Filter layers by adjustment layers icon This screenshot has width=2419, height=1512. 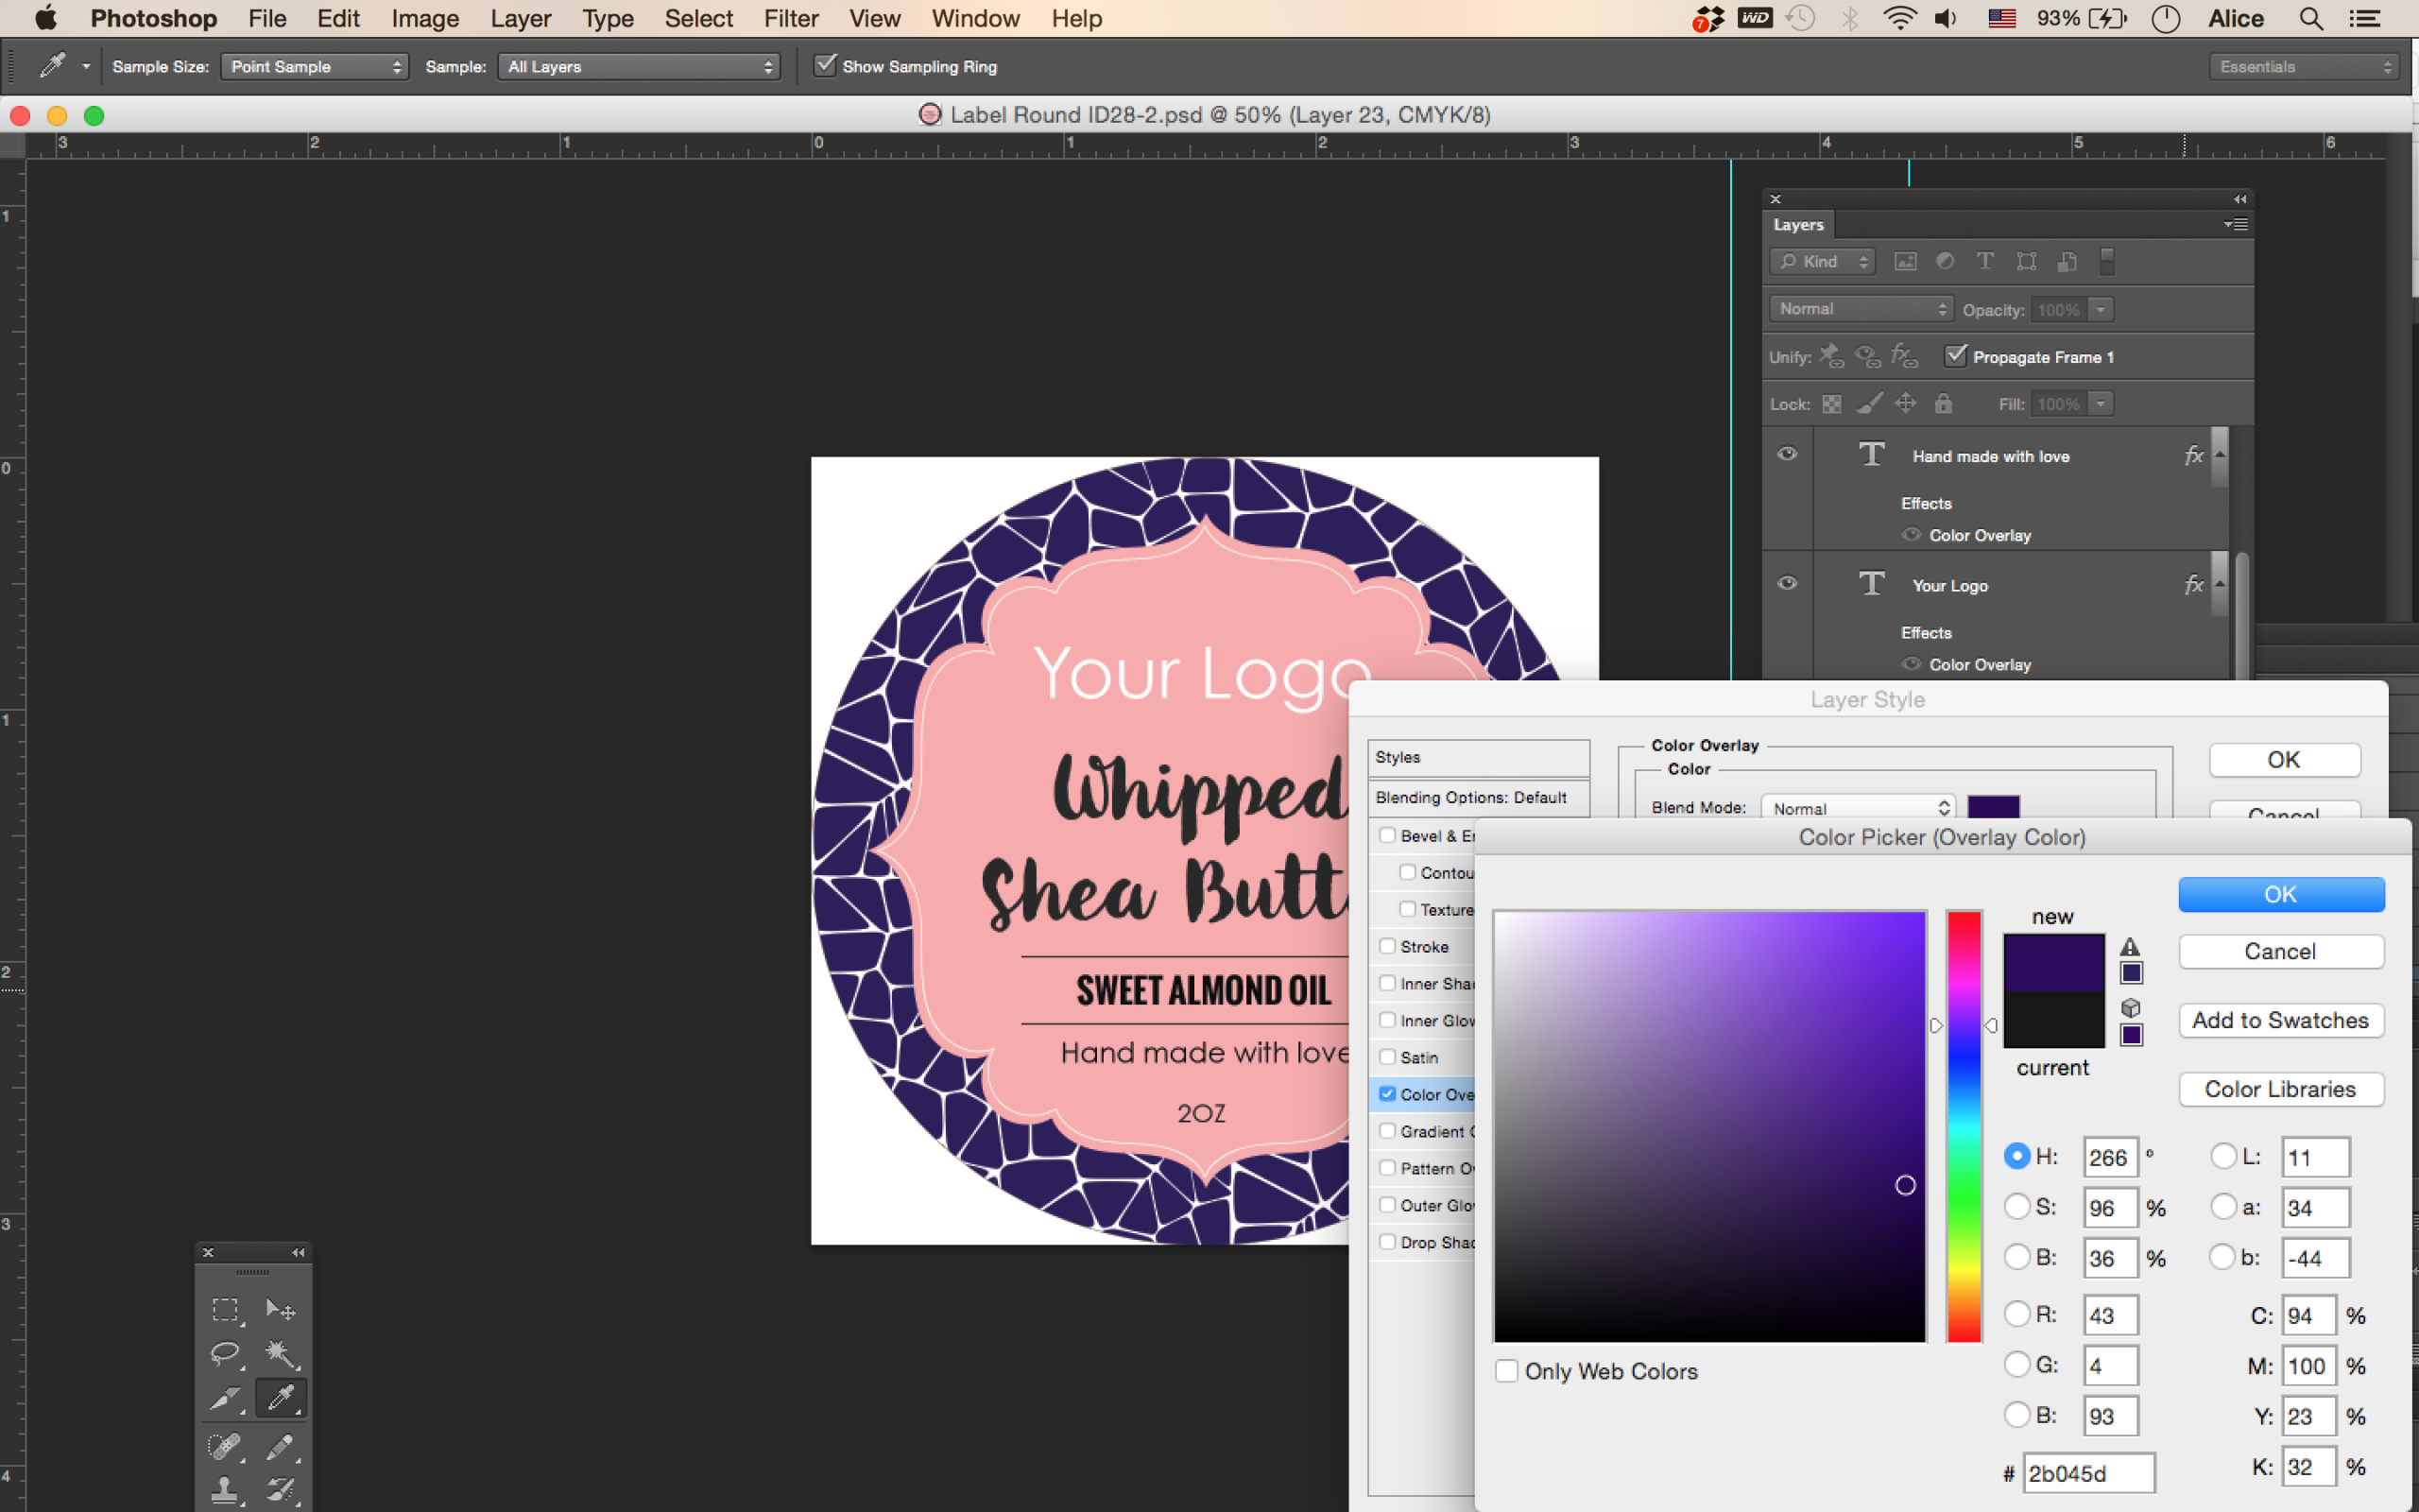[x=1945, y=261]
